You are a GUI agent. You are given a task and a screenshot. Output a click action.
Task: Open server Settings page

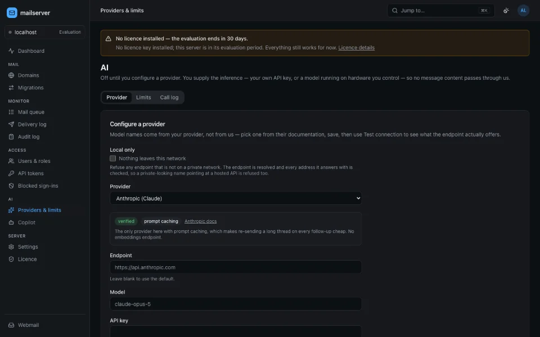coord(45,247)
